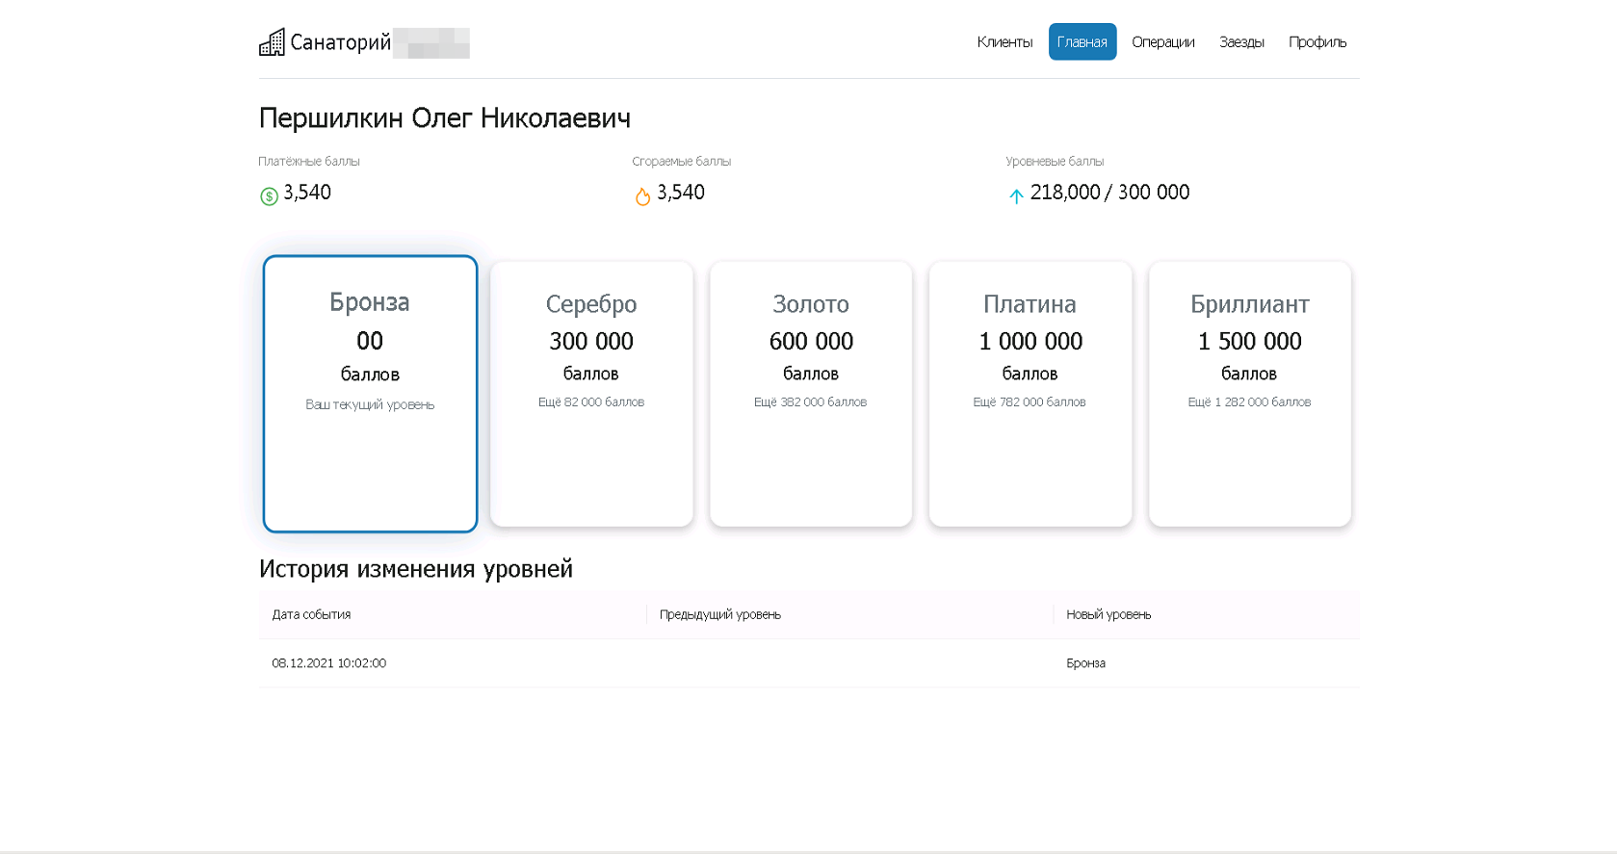Click the Новый уровень column header
This screenshot has height=854, width=1617.
[1108, 614]
